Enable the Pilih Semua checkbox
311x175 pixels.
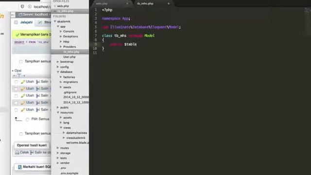28,119
